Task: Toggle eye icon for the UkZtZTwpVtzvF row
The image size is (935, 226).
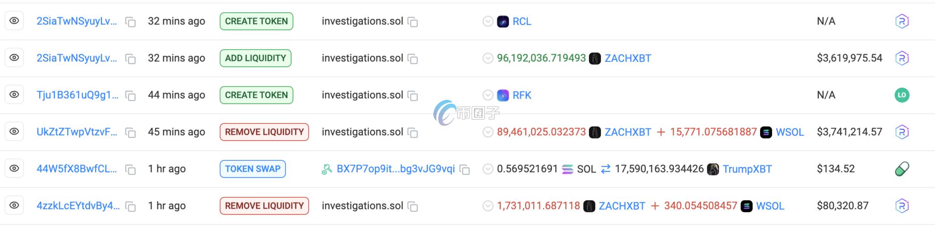Action: (x=14, y=132)
